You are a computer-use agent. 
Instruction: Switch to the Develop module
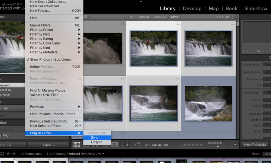coord(192,8)
